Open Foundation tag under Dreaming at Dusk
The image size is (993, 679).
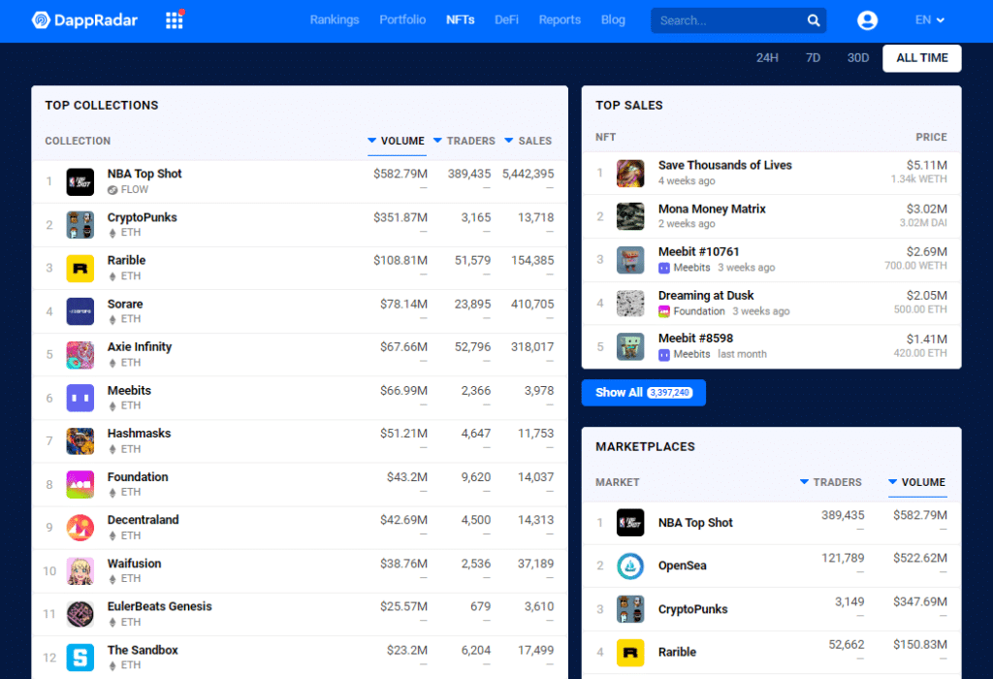691,311
